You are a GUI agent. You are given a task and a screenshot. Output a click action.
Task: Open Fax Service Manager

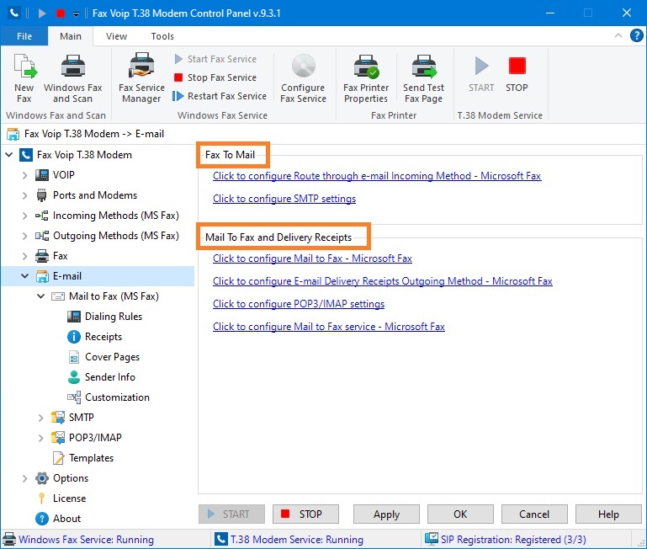141,78
